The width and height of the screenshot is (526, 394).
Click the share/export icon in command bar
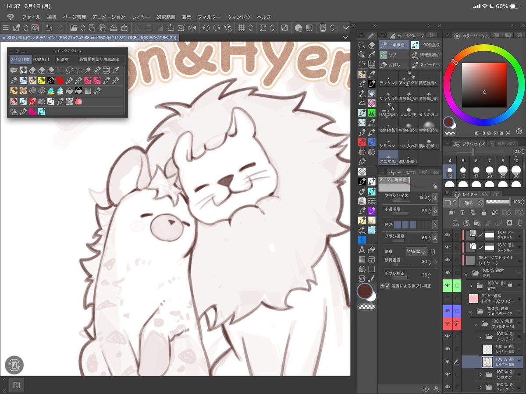click(x=124, y=28)
